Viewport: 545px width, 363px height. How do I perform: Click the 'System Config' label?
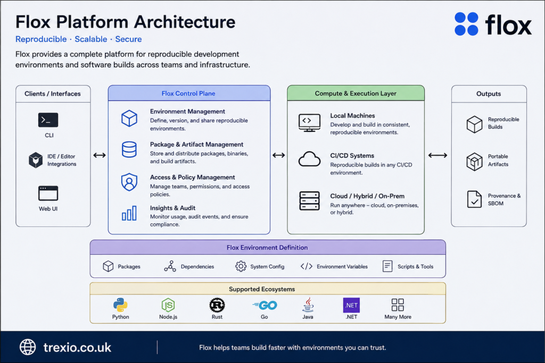tap(267, 266)
